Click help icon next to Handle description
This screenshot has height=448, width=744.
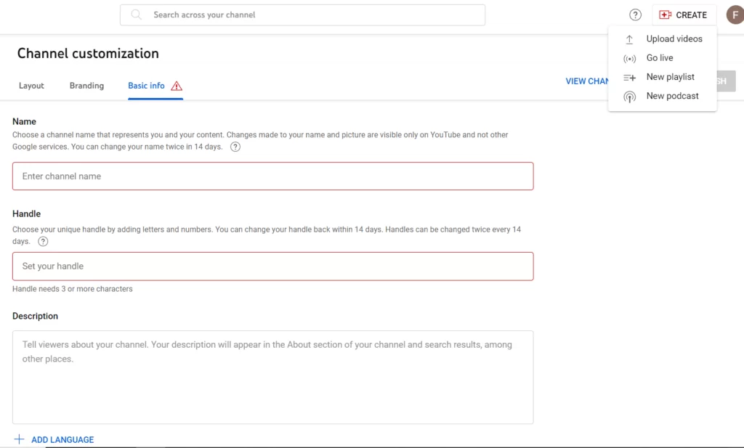coord(43,241)
